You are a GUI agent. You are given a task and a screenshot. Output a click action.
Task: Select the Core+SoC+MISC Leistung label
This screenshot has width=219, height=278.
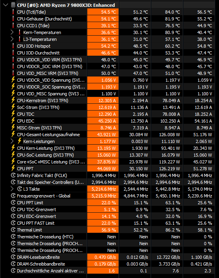click(x=51, y=162)
